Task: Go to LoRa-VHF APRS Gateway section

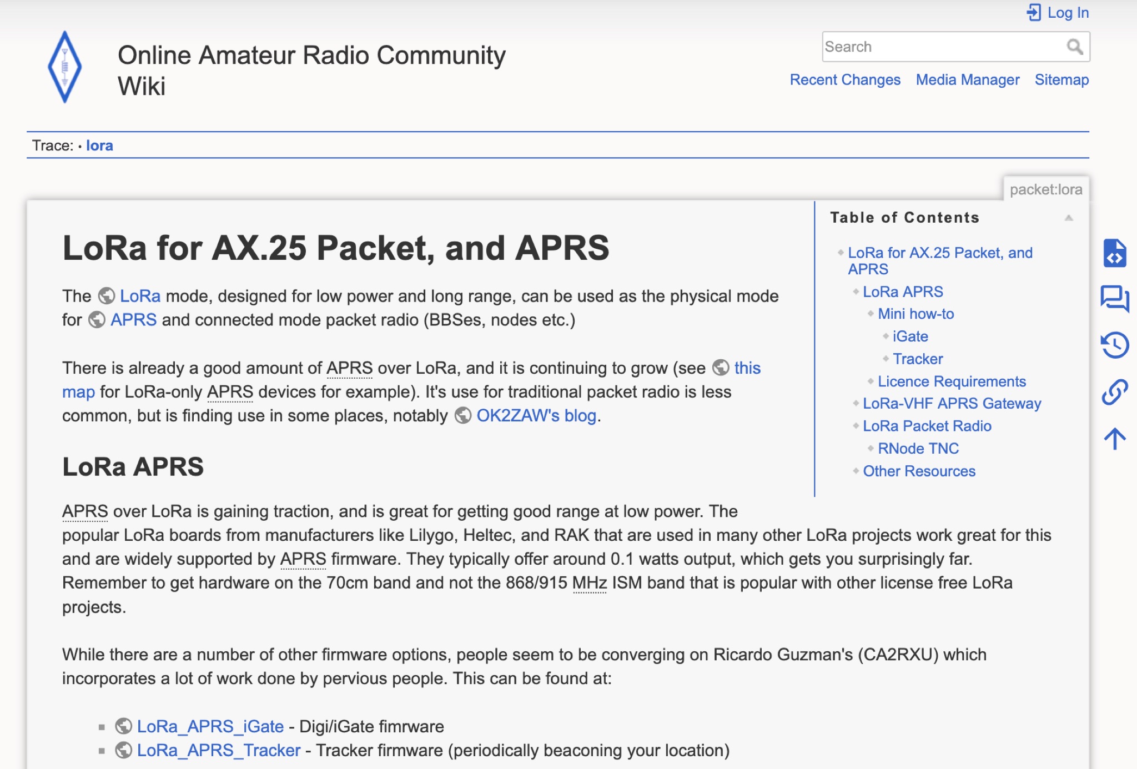Action: [x=952, y=404]
